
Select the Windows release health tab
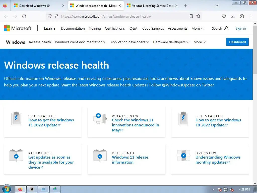coord(96,6)
